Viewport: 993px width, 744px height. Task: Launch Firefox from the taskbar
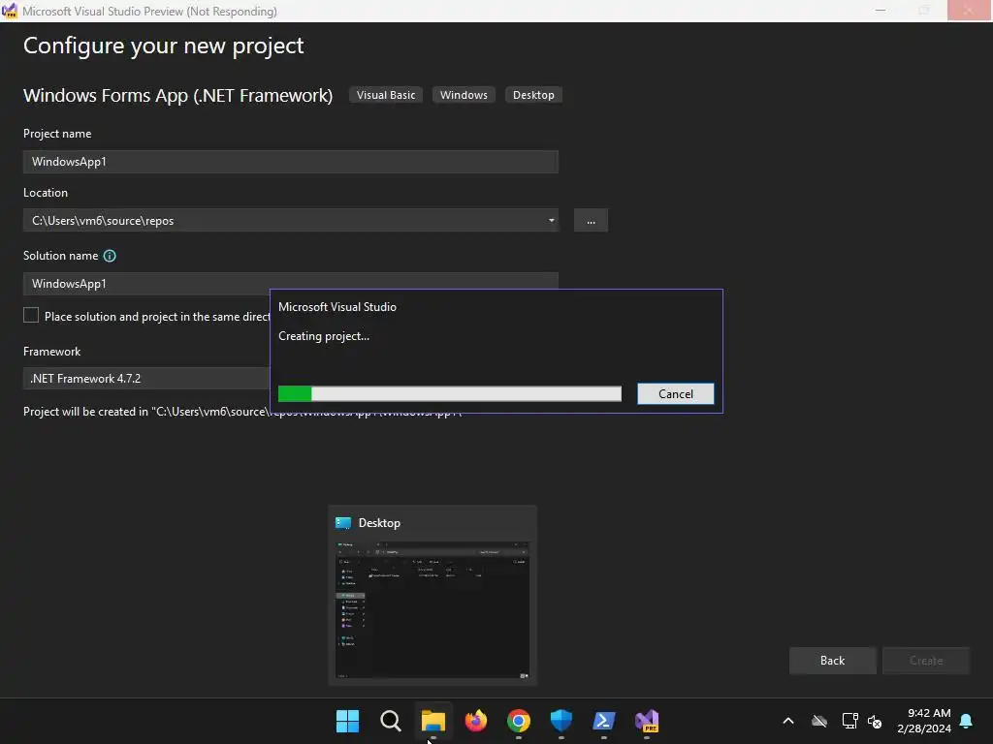click(x=475, y=721)
